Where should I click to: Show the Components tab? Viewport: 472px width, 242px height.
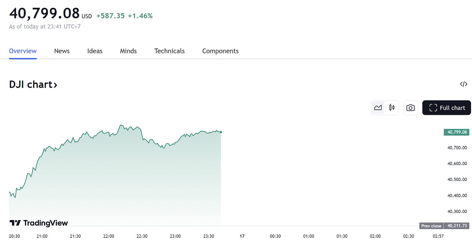pyautogui.click(x=220, y=51)
